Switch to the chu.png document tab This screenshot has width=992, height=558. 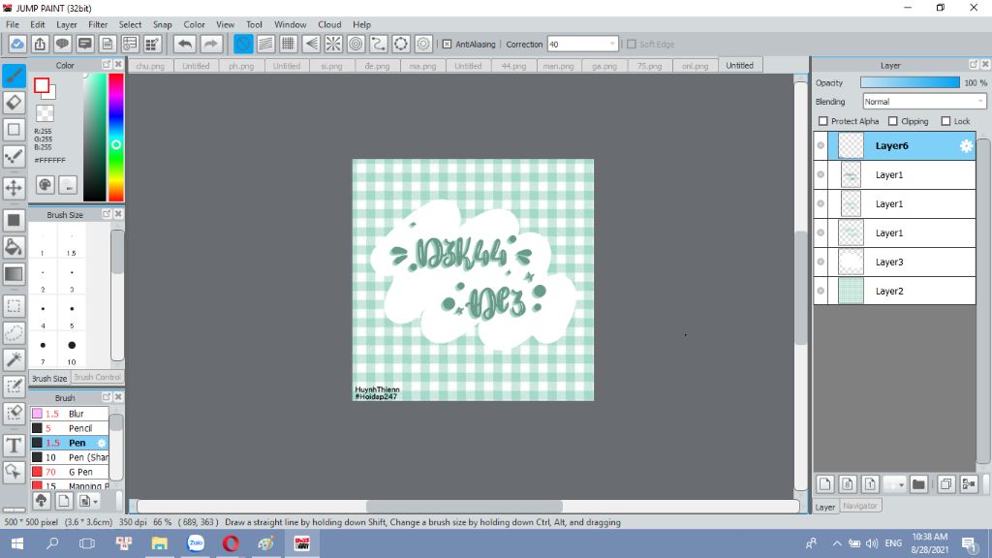[150, 66]
